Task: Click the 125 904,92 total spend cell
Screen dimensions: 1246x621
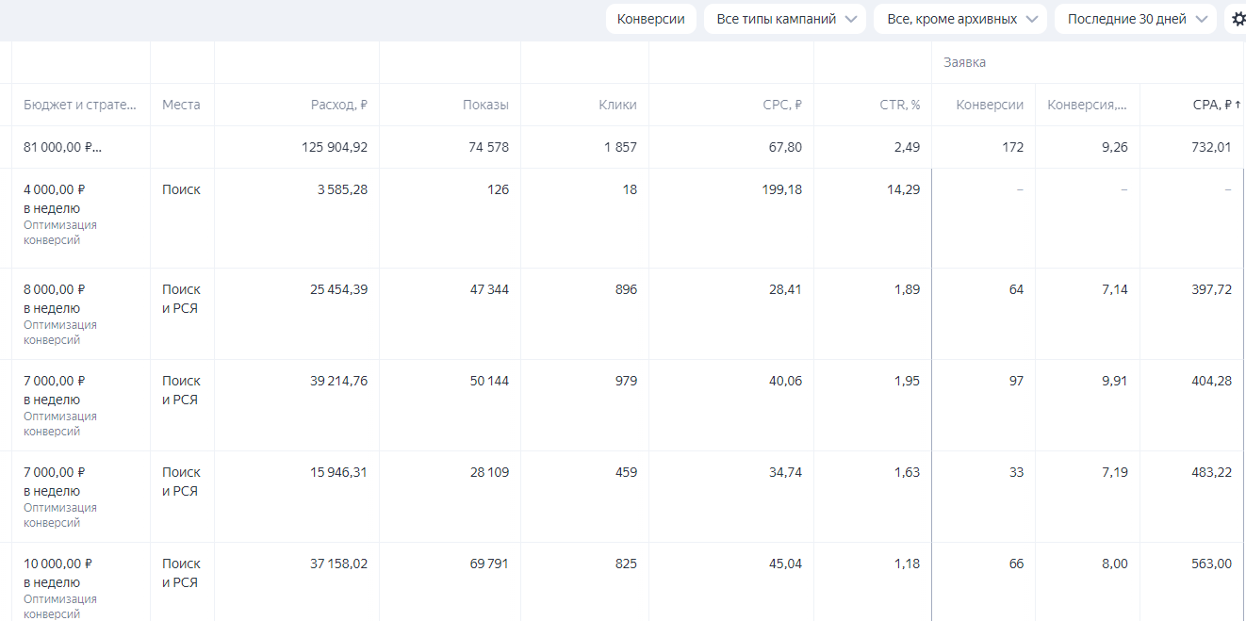Action: pos(335,147)
